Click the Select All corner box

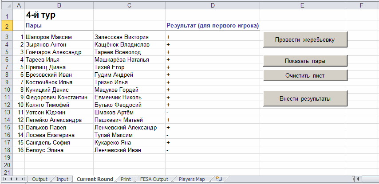tap(7, 5)
